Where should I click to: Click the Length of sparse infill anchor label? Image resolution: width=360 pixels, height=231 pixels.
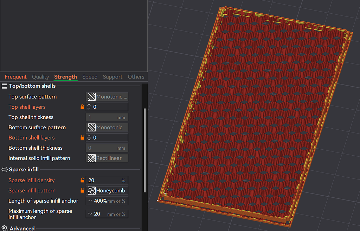[x=43, y=201]
